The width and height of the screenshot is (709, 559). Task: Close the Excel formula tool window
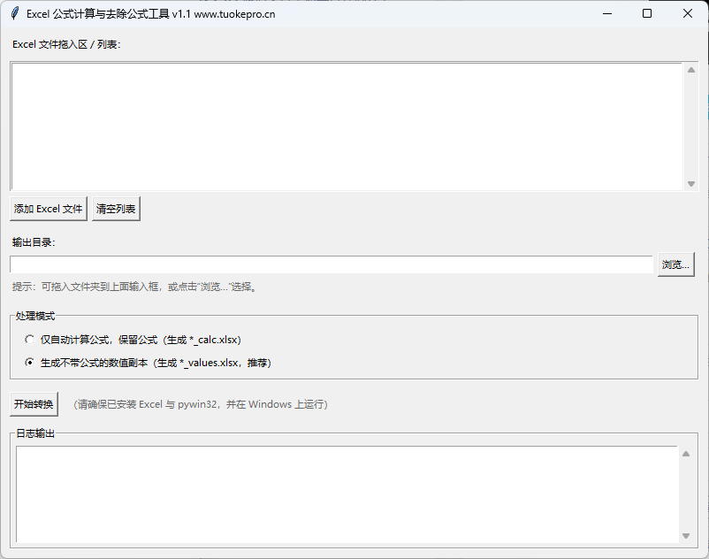pos(687,13)
